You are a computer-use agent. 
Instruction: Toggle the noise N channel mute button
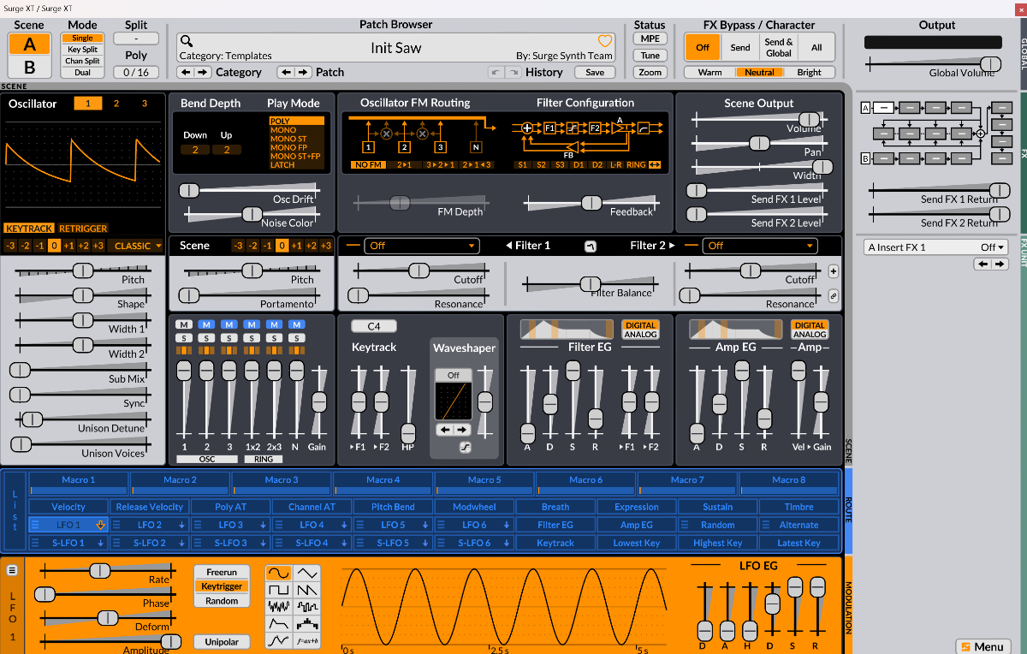296,325
